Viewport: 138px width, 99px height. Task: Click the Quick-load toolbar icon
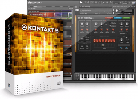click(x=99, y=3)
